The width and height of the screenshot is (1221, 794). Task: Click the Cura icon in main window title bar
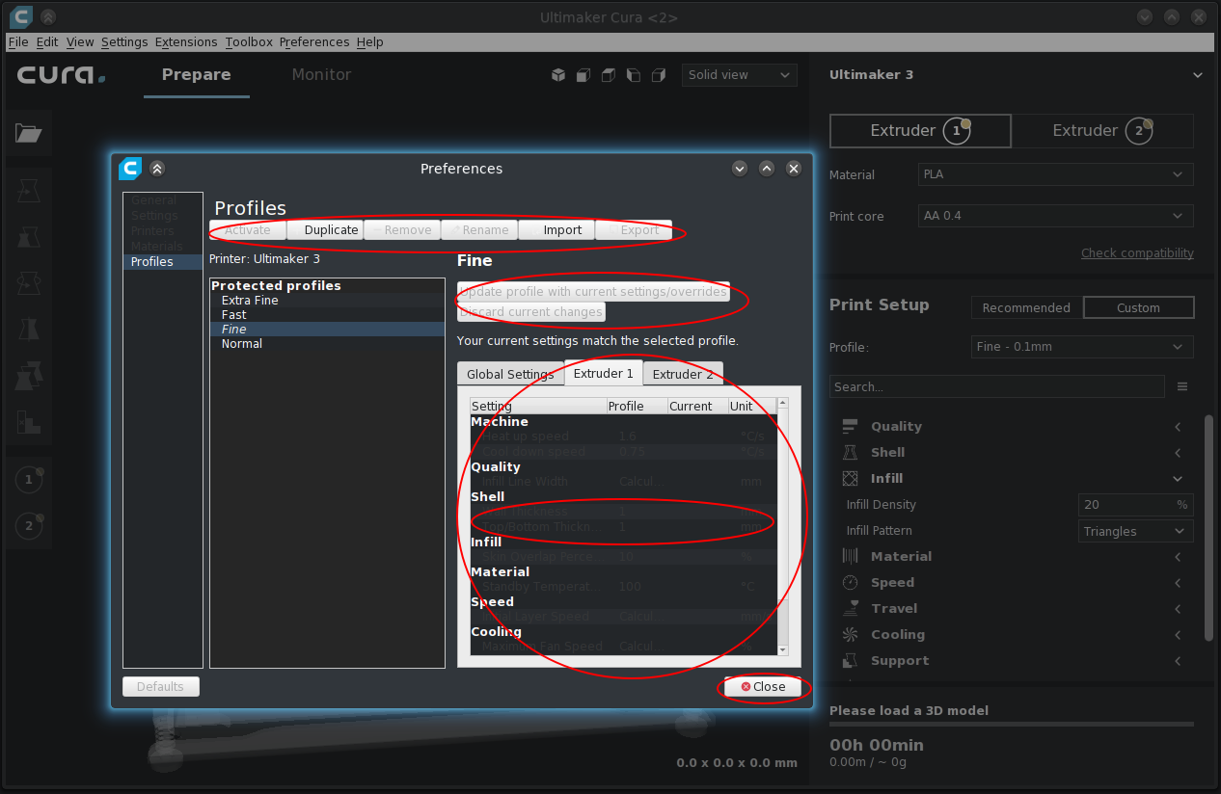(x=20, y=16)
